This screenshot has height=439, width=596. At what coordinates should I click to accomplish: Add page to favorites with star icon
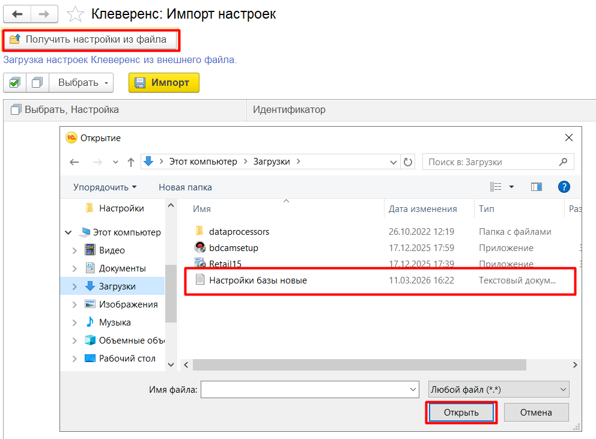(x=75, y=14)
